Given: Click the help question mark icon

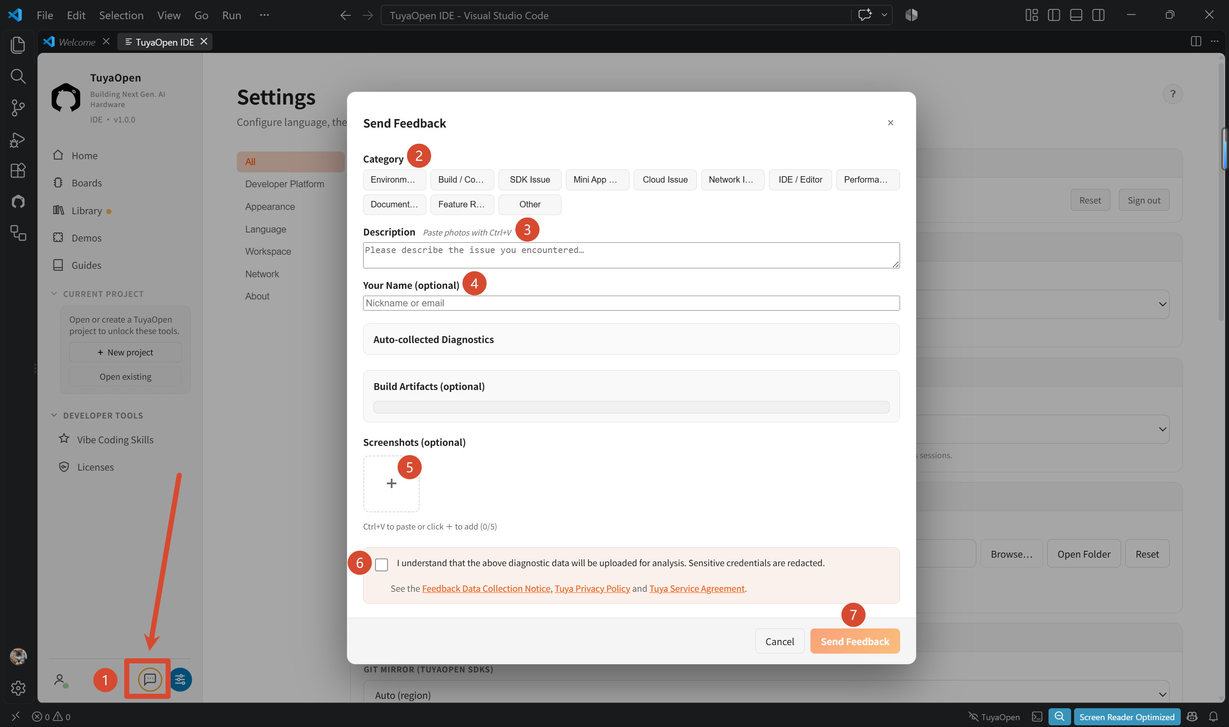Looking at the screenshot, I should [1172, 93].
